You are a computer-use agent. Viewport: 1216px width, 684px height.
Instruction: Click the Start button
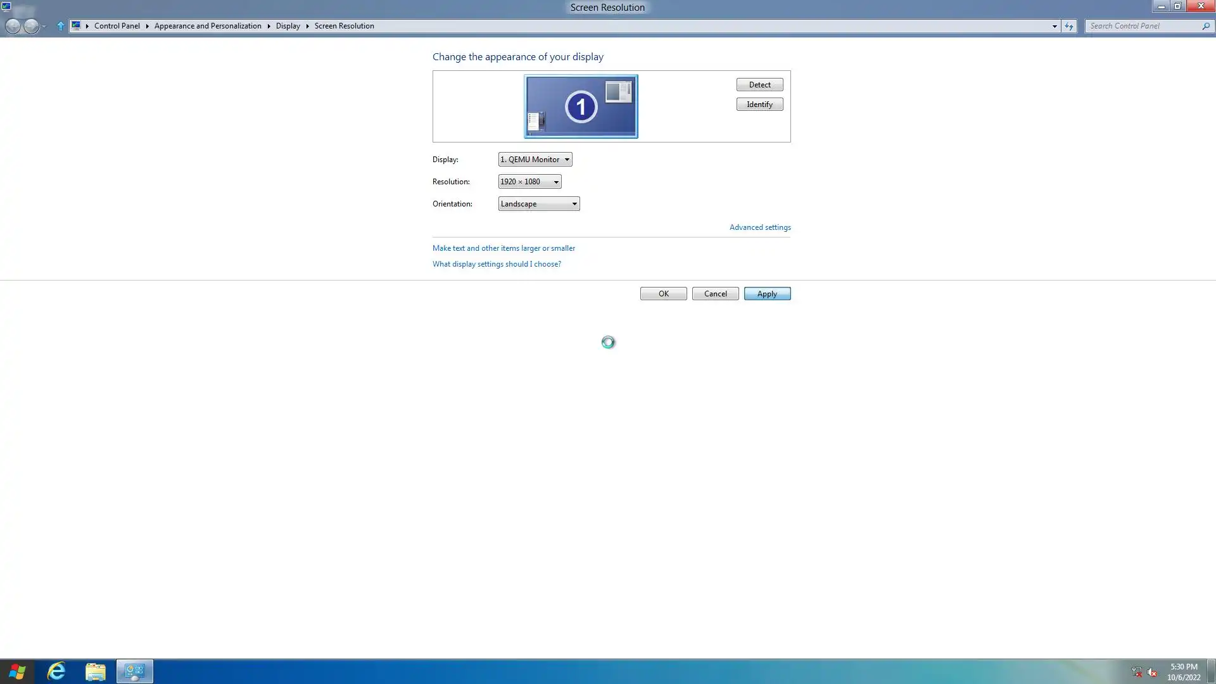pos(17,671)
